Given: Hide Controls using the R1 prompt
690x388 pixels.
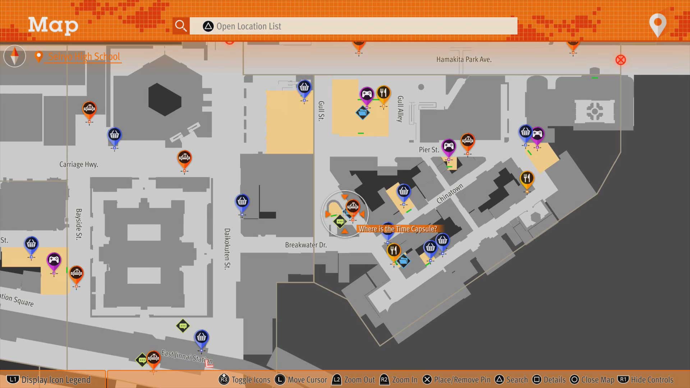Looking at the screenshot, I should point(646,380).
